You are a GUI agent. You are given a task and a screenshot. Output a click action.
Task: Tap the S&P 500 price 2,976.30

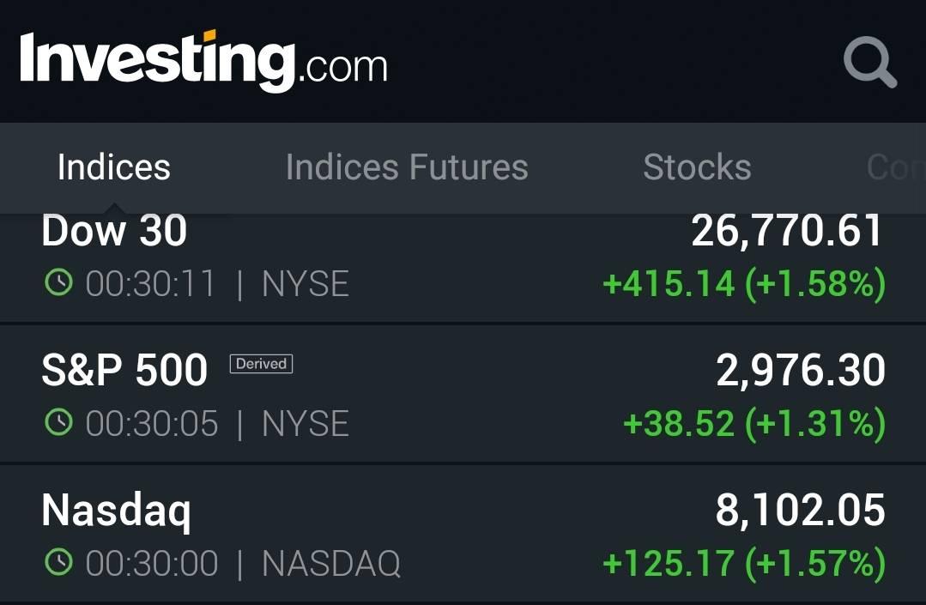coord(800,371)
